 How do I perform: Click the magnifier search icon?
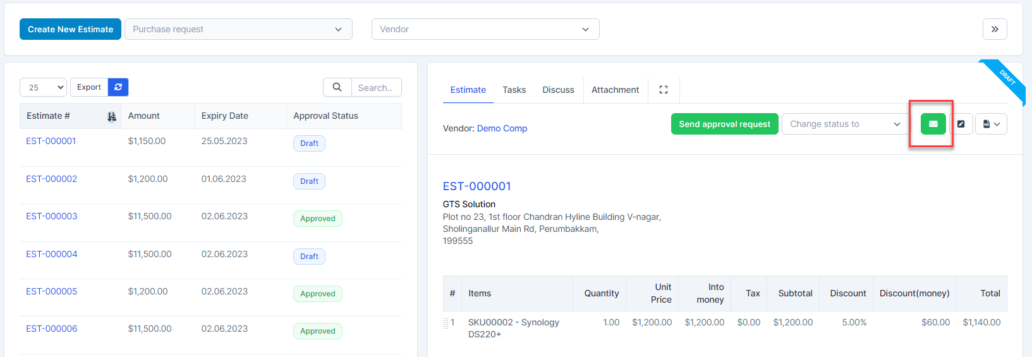coord(337,87)
